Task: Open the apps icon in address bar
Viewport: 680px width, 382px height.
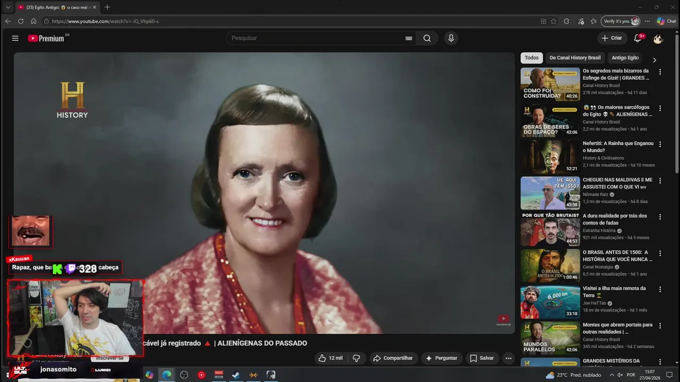Action: coord(543,21)
